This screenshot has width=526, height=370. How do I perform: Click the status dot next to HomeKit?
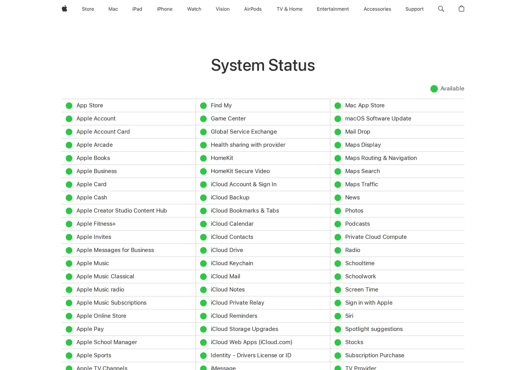point(203,158)
